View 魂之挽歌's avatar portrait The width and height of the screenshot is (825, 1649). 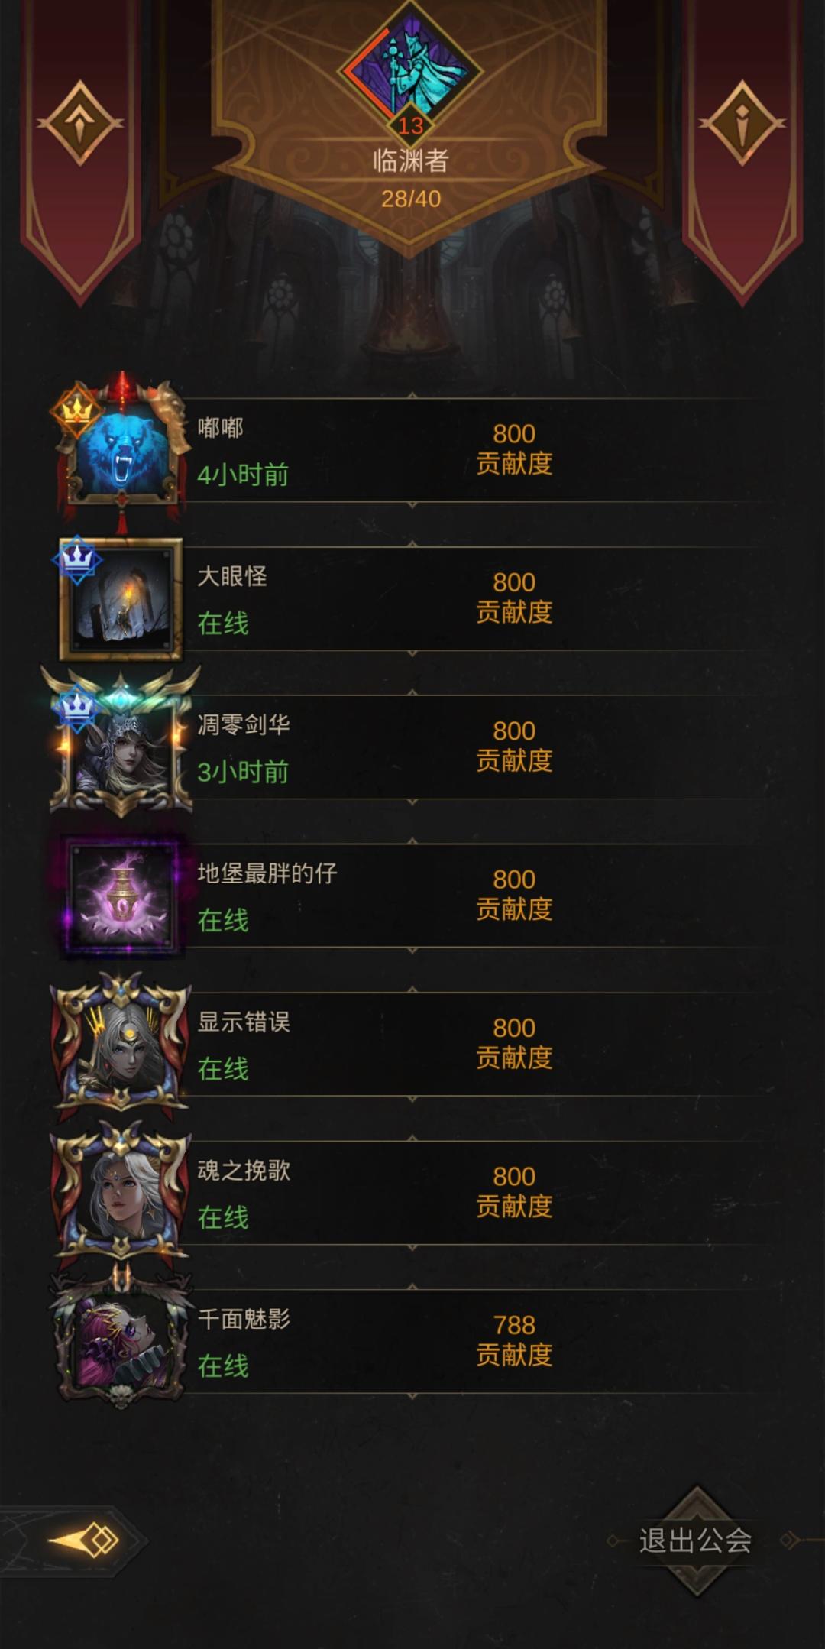[x=121, y=1192]
